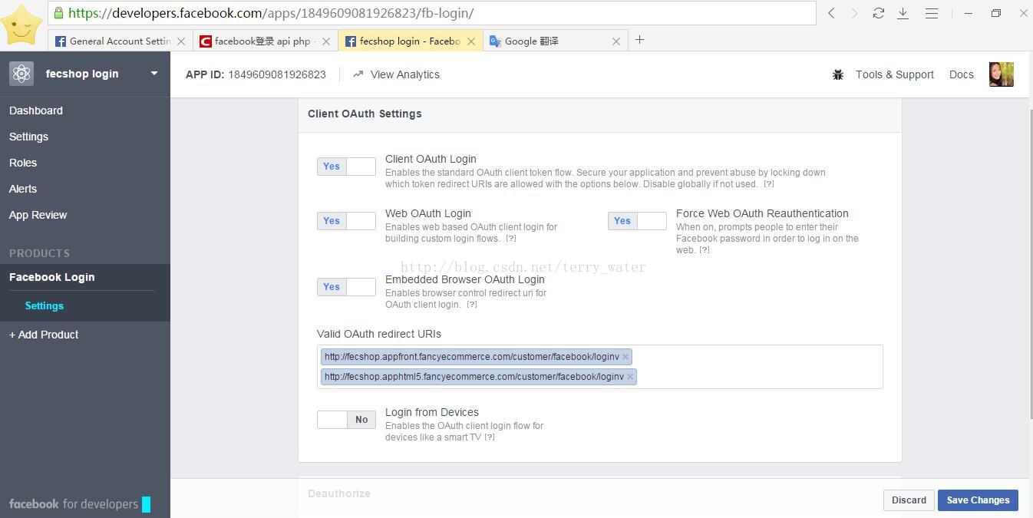Image resolution: width=1033 pixels, height=518 pixels.
Task: Open help for Login from Devices
Action: 490,437
